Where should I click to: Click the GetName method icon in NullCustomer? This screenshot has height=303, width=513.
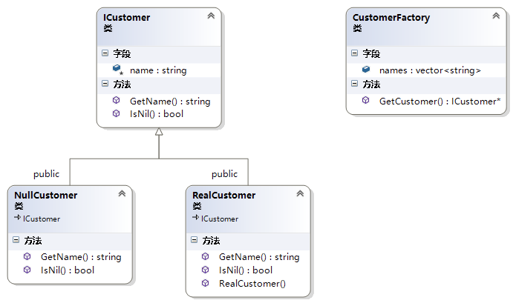(x=27, y=256)
